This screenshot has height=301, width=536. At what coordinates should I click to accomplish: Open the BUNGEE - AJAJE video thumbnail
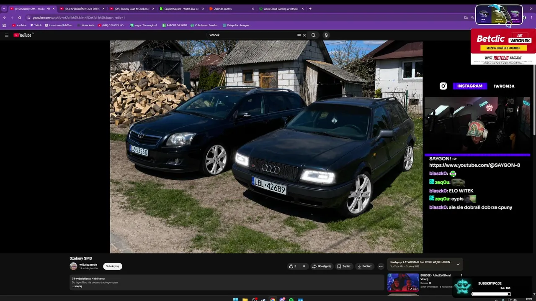[403, 282]
